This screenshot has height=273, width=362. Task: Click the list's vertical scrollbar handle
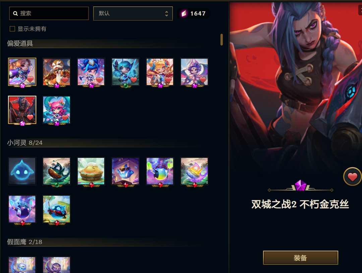pos(222,40)
